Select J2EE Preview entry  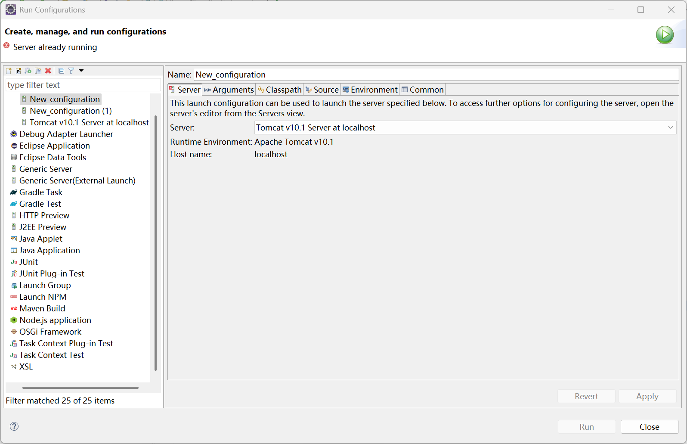click(x=38, y=227)
